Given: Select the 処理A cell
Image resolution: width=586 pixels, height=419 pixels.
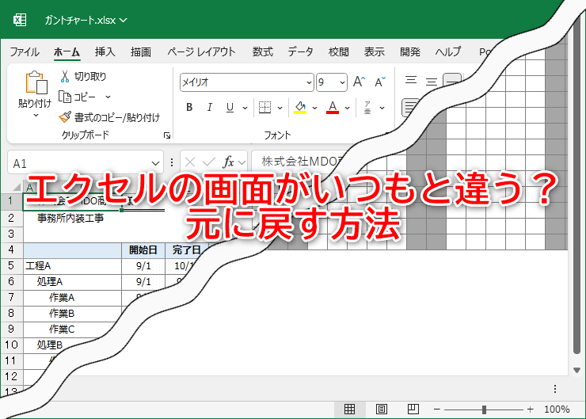Looking at the screenshot, I should coord(73,281).
